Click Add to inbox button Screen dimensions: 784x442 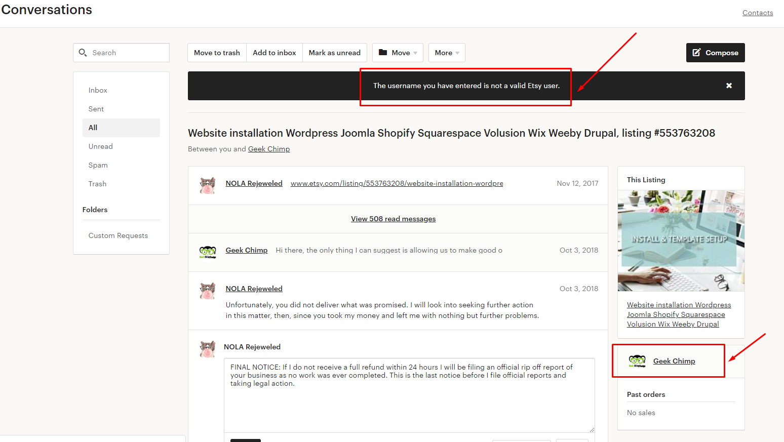pyautogui.click(x=275, y=53)
